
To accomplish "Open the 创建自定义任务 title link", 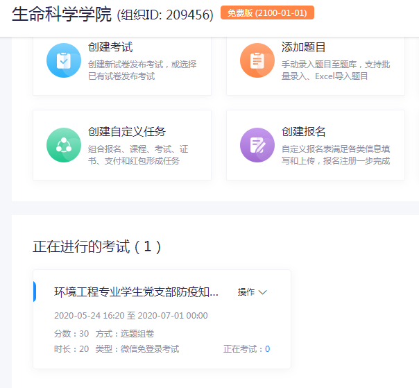I will (127, 132).
